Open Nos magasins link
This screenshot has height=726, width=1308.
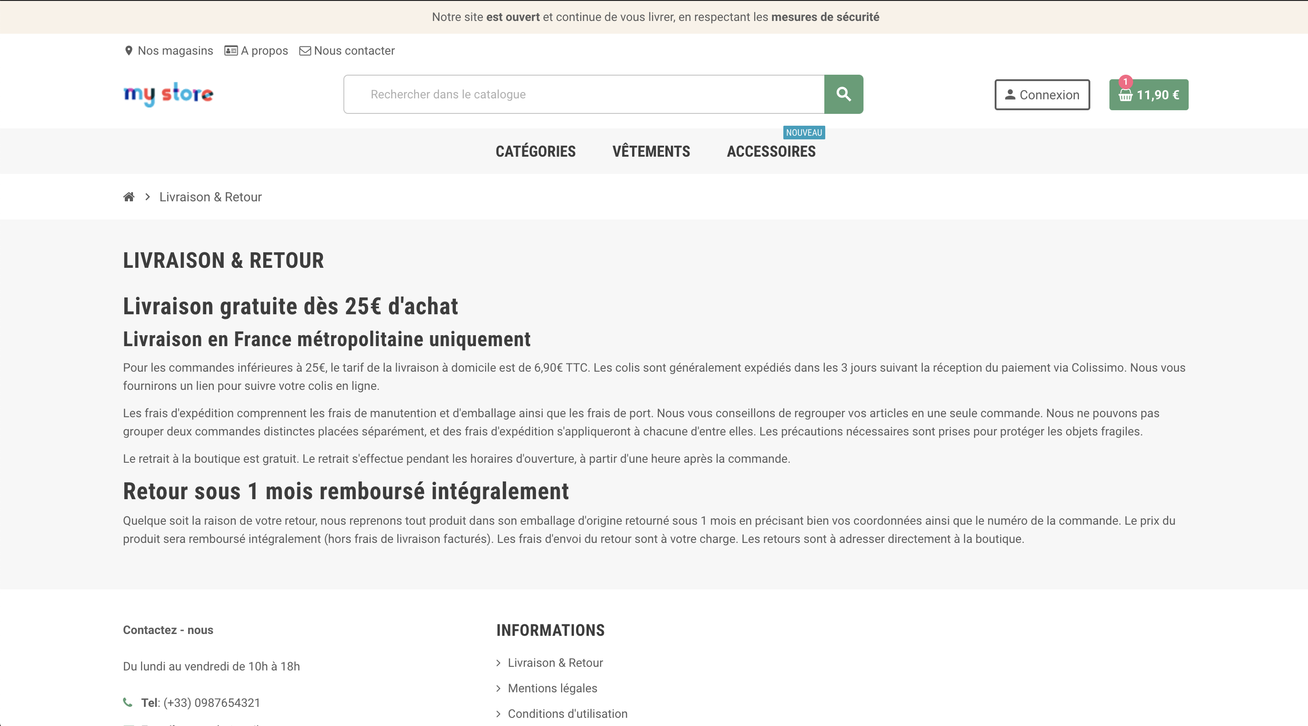click(175, 51)
